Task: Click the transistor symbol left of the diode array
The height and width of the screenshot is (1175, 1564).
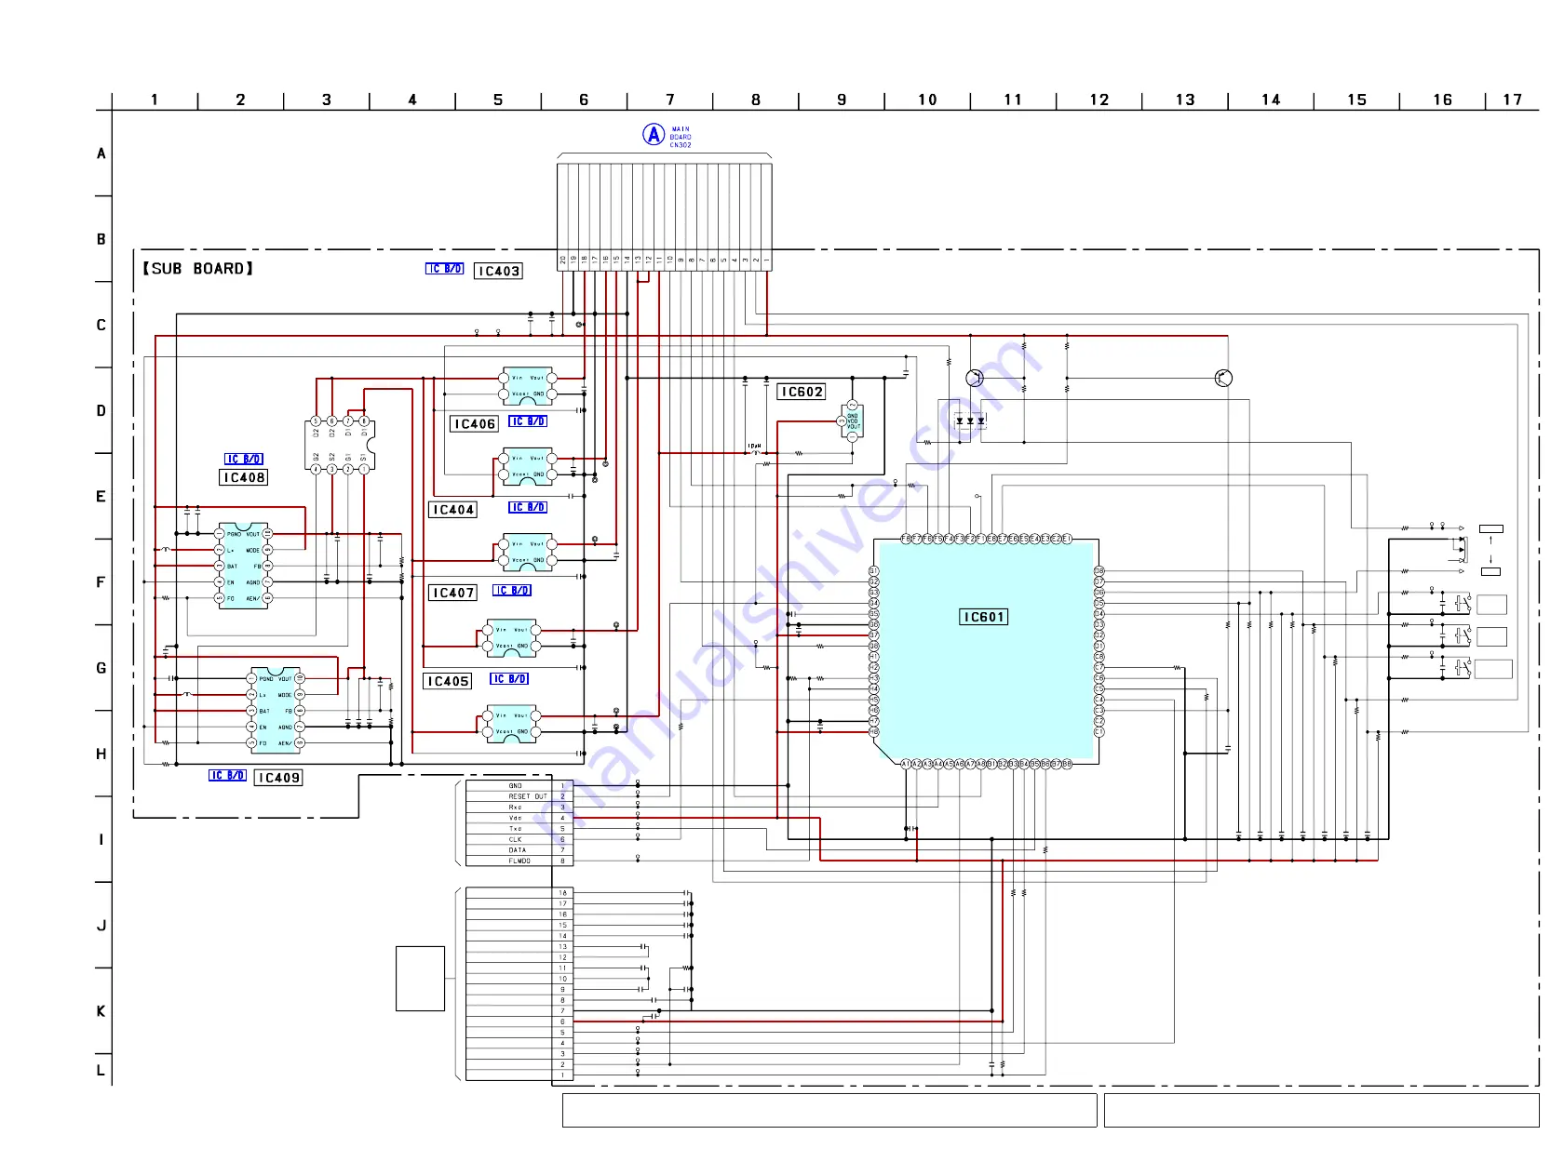Action: (974, 378)
